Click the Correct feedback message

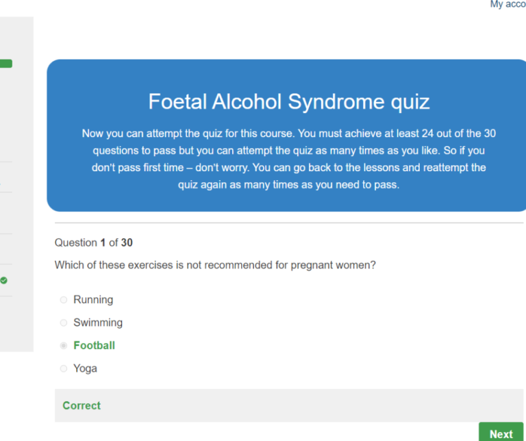[82, 405]
